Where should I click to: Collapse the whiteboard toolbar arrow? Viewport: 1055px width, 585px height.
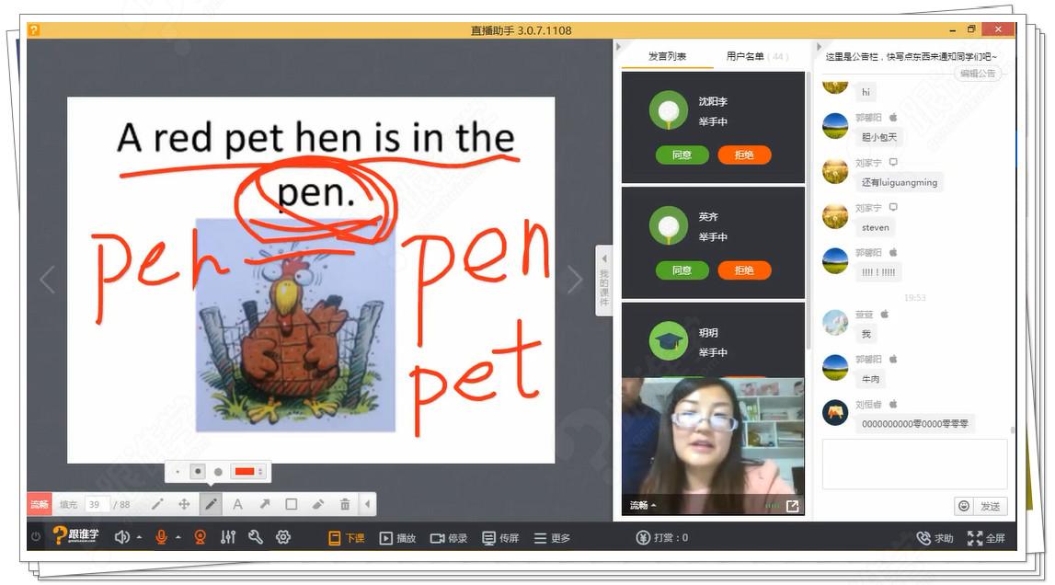pos(367,504)
